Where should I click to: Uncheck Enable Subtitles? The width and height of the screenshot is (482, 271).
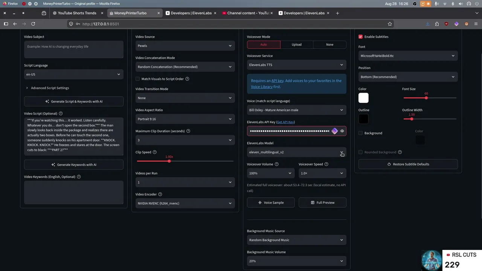click(x=360, y=37)
